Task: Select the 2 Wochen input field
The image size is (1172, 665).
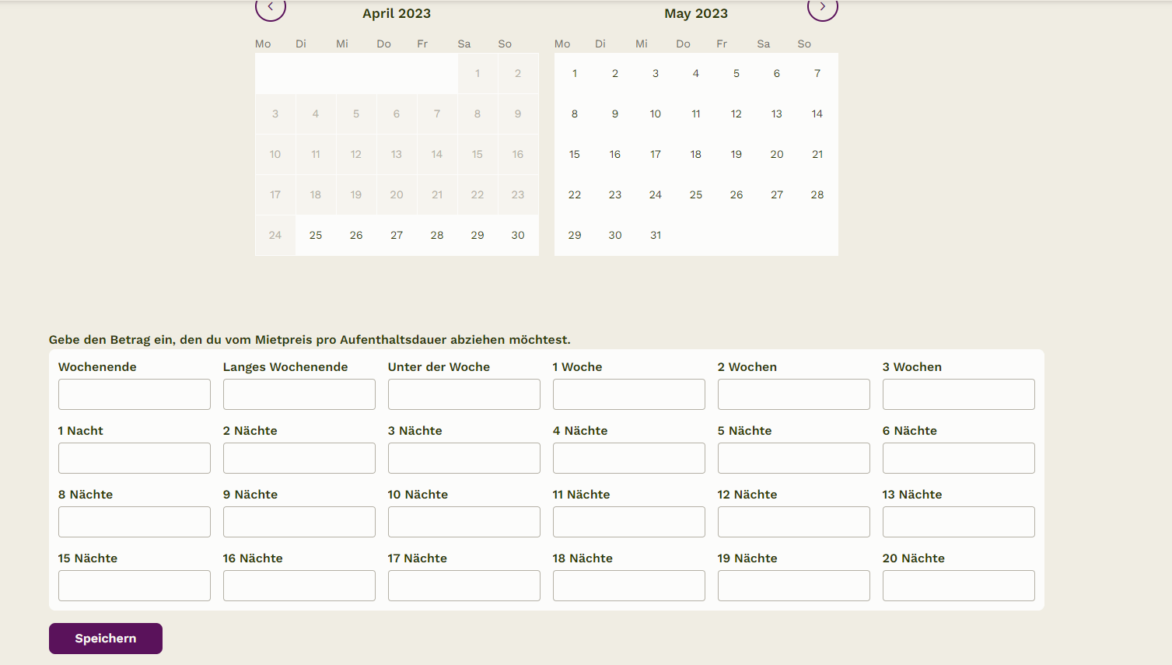Action: pos(794,394)
